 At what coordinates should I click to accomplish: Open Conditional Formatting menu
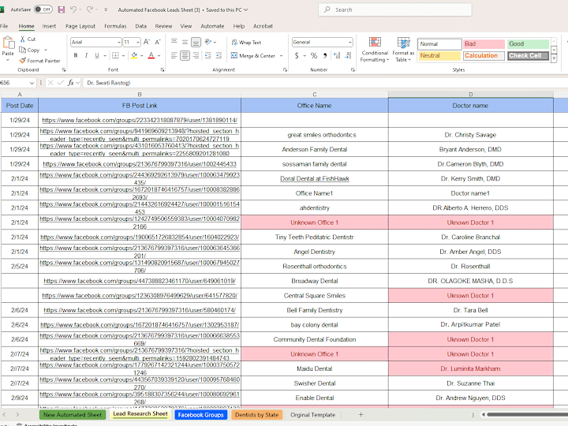point(375,49)
